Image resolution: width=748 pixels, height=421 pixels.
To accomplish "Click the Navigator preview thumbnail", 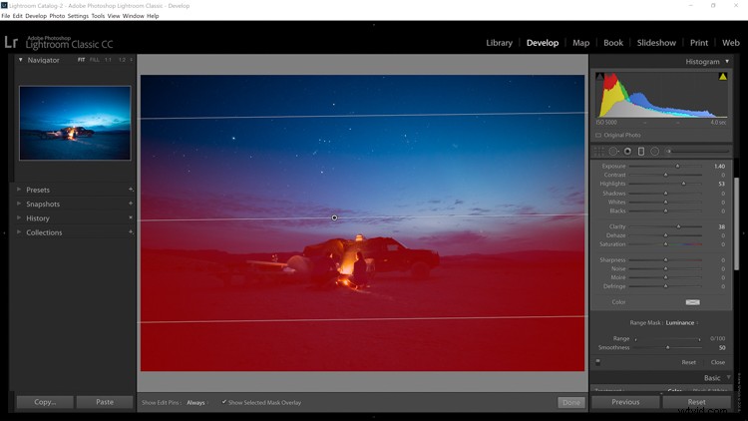I will 75,123.
